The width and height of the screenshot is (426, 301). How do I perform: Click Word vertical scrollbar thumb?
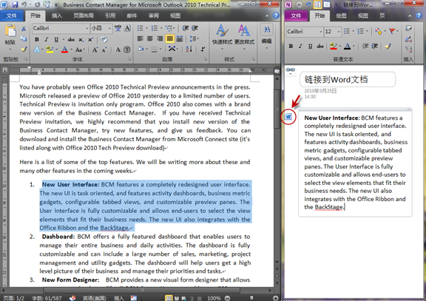point(277,109)
